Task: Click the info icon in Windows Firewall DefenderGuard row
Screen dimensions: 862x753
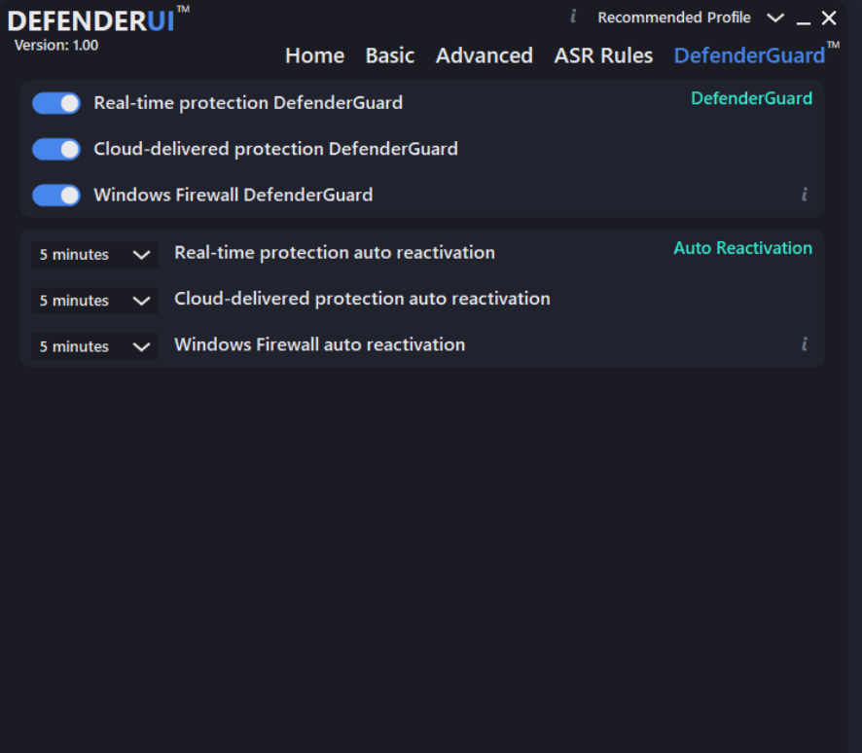Action: click(805, 194)
